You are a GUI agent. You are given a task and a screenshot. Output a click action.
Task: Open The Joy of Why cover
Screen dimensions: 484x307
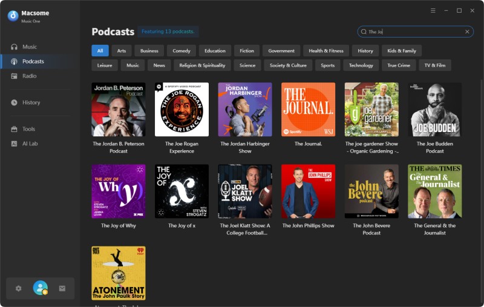tap(119, 191)
